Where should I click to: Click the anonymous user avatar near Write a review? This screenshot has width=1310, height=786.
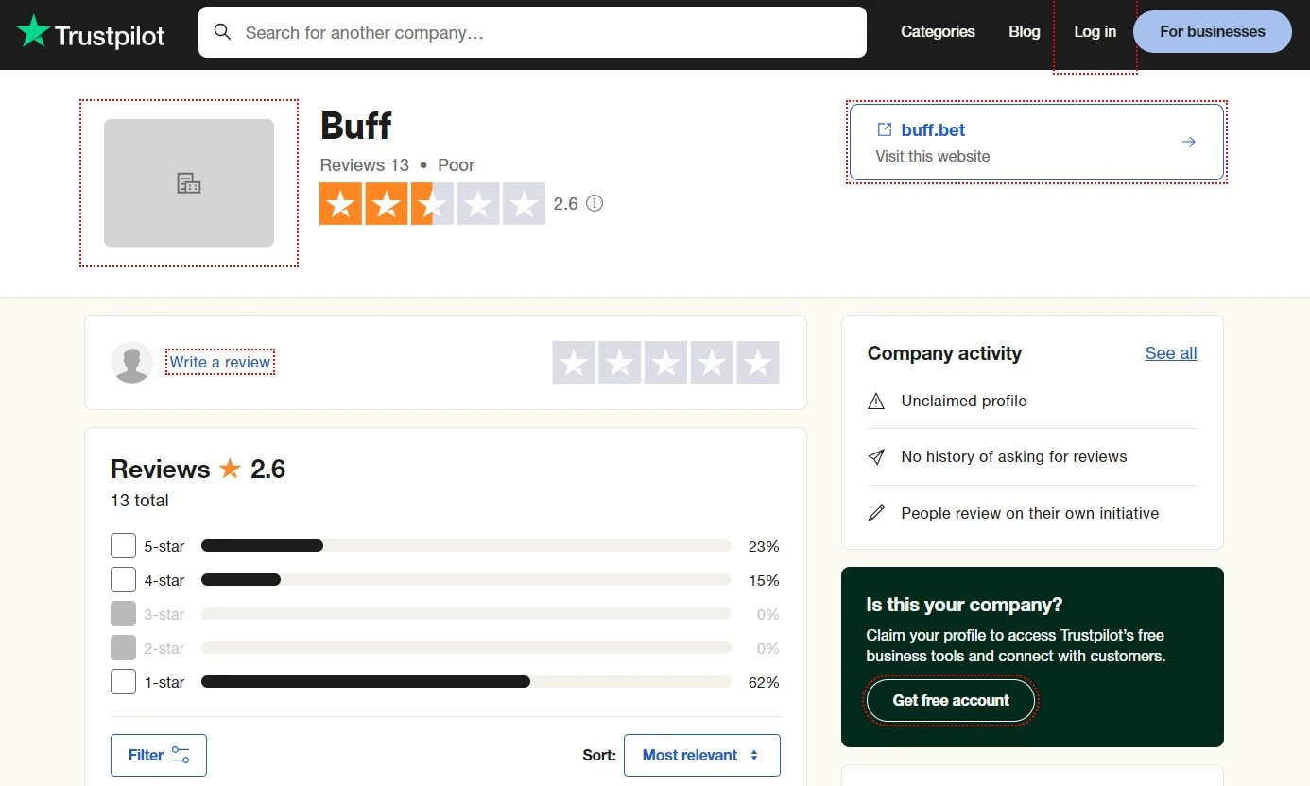pos(131,362)
